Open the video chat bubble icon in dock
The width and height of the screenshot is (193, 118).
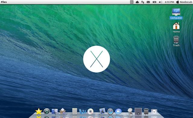(118, 111)
